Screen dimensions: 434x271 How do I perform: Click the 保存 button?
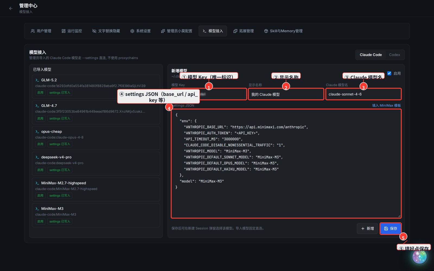391,228
